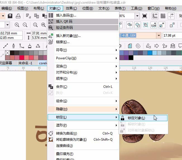This screenshot has width=182, height=160.
Task: Pick the black swatch after the purples
Action: 131,58
